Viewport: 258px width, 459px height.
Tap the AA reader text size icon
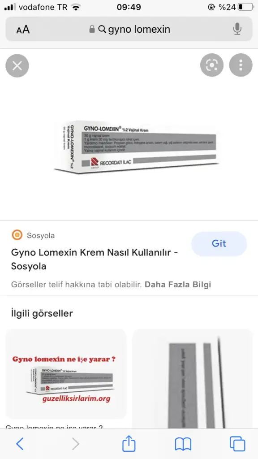tap(23, 29)
